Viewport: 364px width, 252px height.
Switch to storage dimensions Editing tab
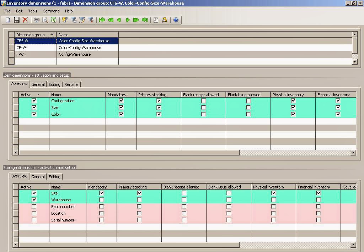pos(54,177)
